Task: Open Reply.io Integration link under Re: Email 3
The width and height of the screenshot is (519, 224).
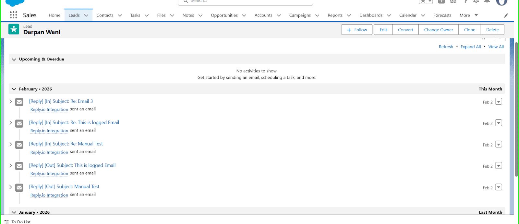Action: 49,110
